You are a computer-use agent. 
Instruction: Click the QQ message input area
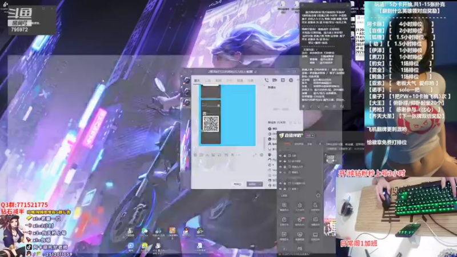click(x=227, y=169)
